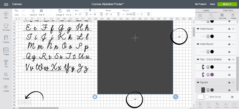Screen dimensions: 239x109
Task: Click the Rotate circular arrow icon
Action: pos(107,14)
